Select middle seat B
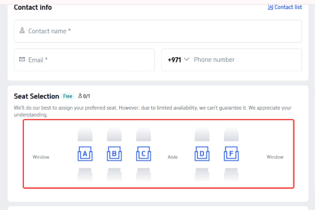The image size is (315, 210). [x=114, y=153]
